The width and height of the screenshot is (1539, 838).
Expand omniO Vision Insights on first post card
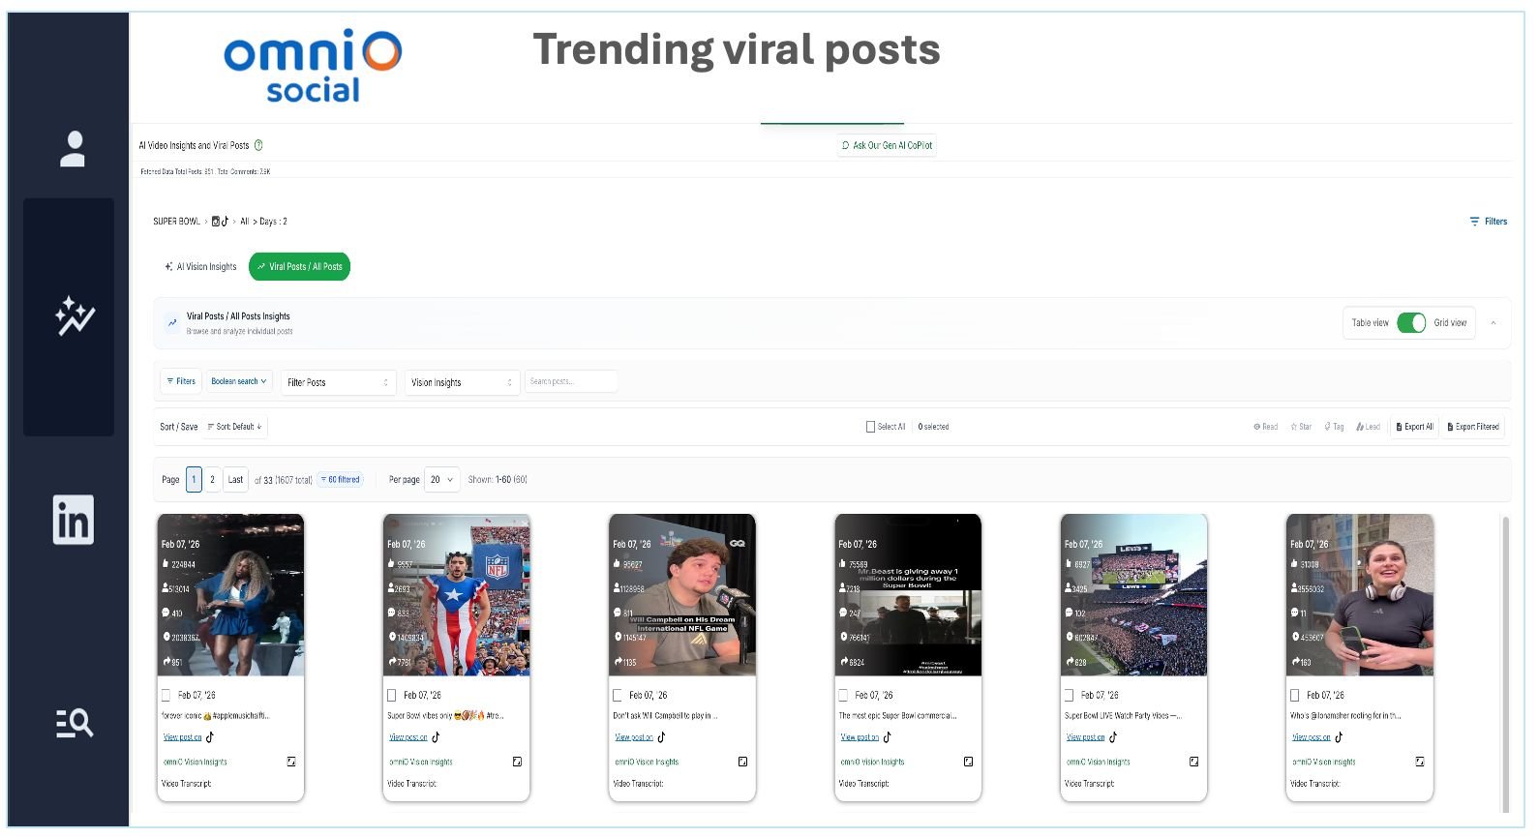[x=290, y=763]
